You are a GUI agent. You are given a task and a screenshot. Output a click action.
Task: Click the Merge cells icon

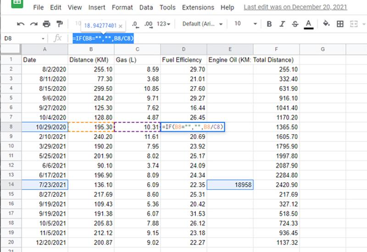click(354, 24)
